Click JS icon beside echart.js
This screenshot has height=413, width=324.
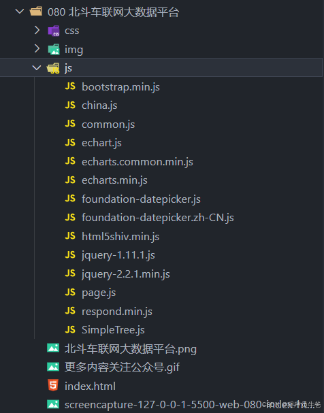70,142
